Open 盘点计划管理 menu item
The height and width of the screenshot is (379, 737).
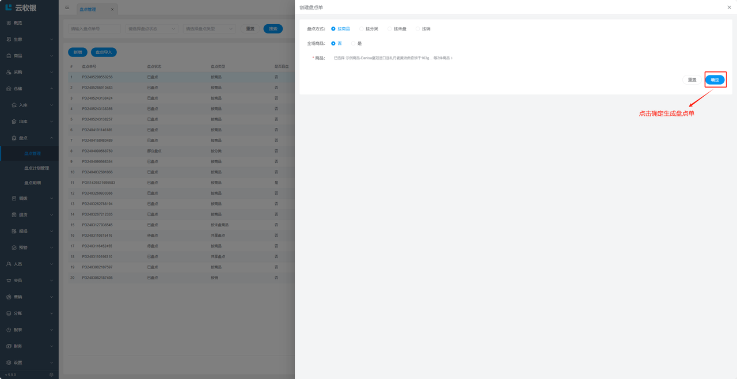click(36, 168)
